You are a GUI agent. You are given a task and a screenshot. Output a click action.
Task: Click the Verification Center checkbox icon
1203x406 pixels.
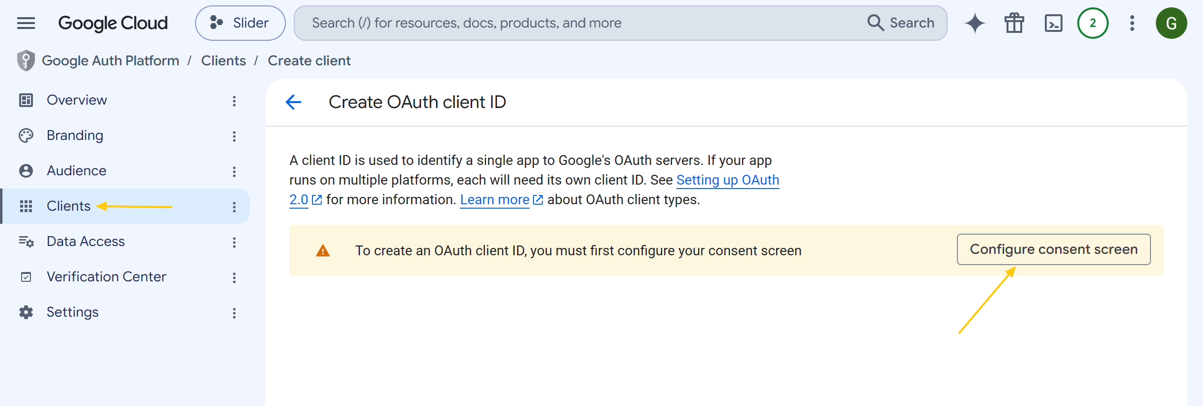(26, 277)
